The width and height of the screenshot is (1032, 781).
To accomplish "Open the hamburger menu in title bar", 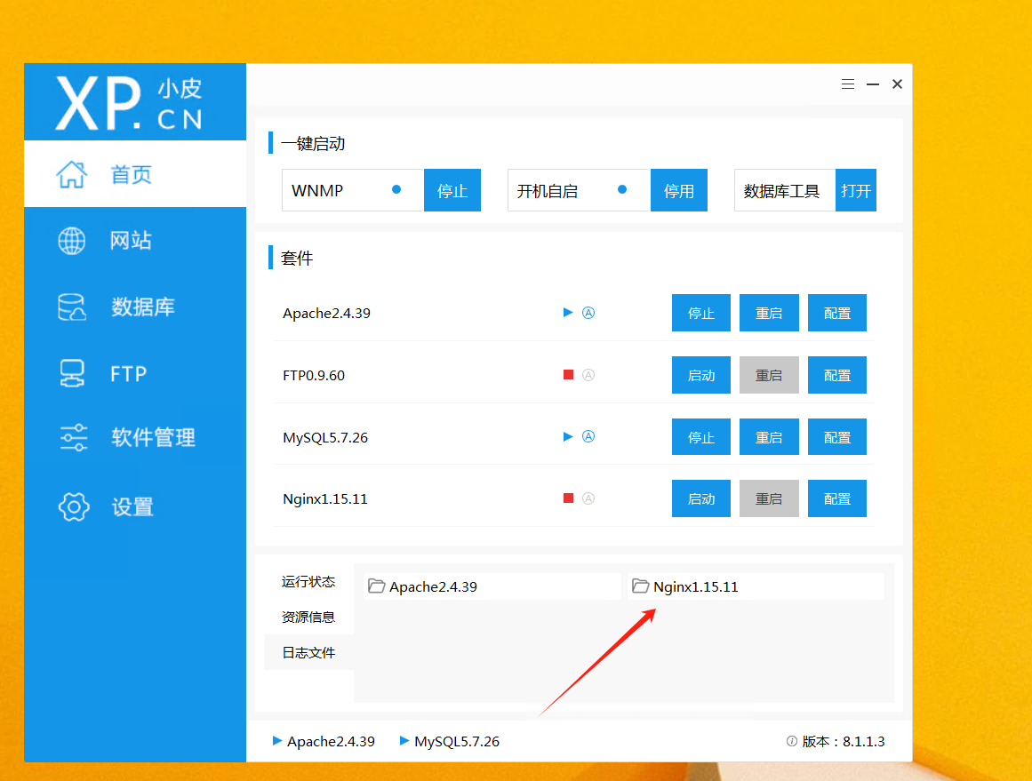I will (848, 84).
